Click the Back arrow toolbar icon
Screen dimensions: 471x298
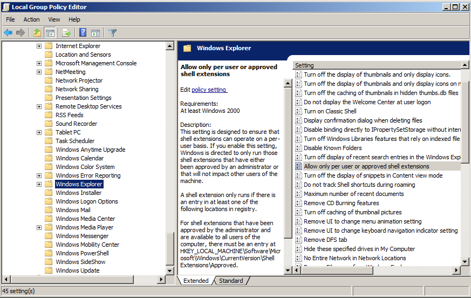coord(8,32)
